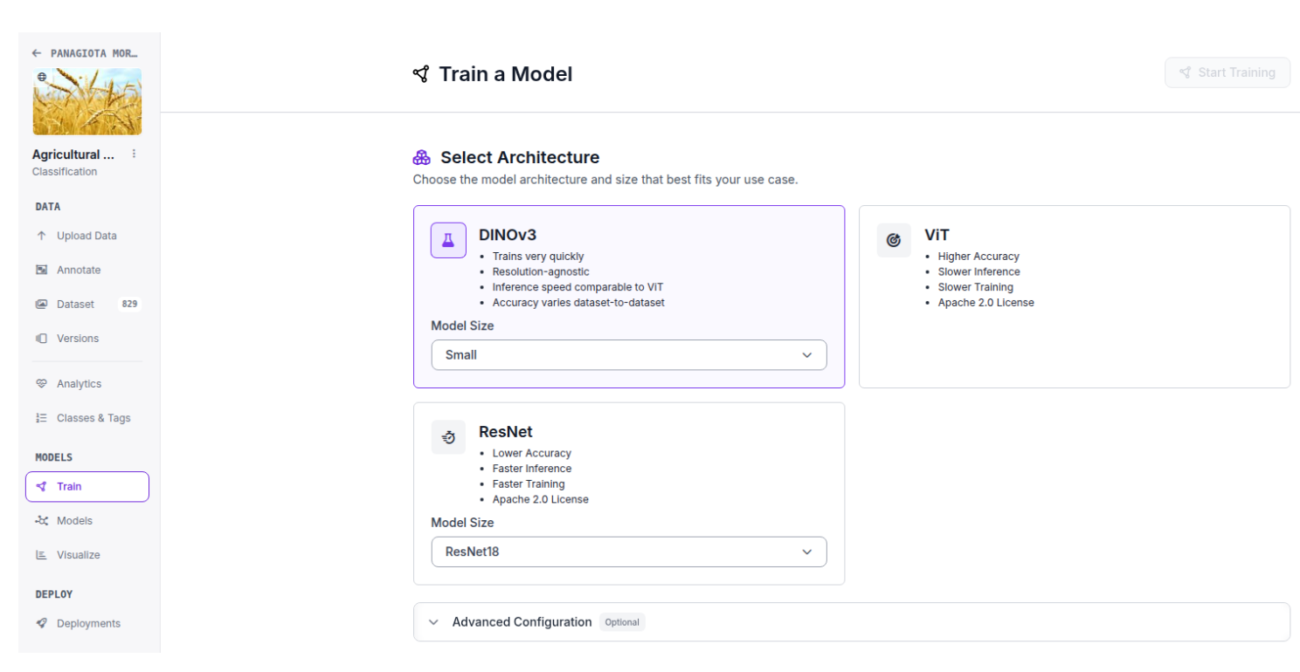This screenshot has width=1300, height=672.
Task: Click the ViT target icon
Action: click(894, 240)
